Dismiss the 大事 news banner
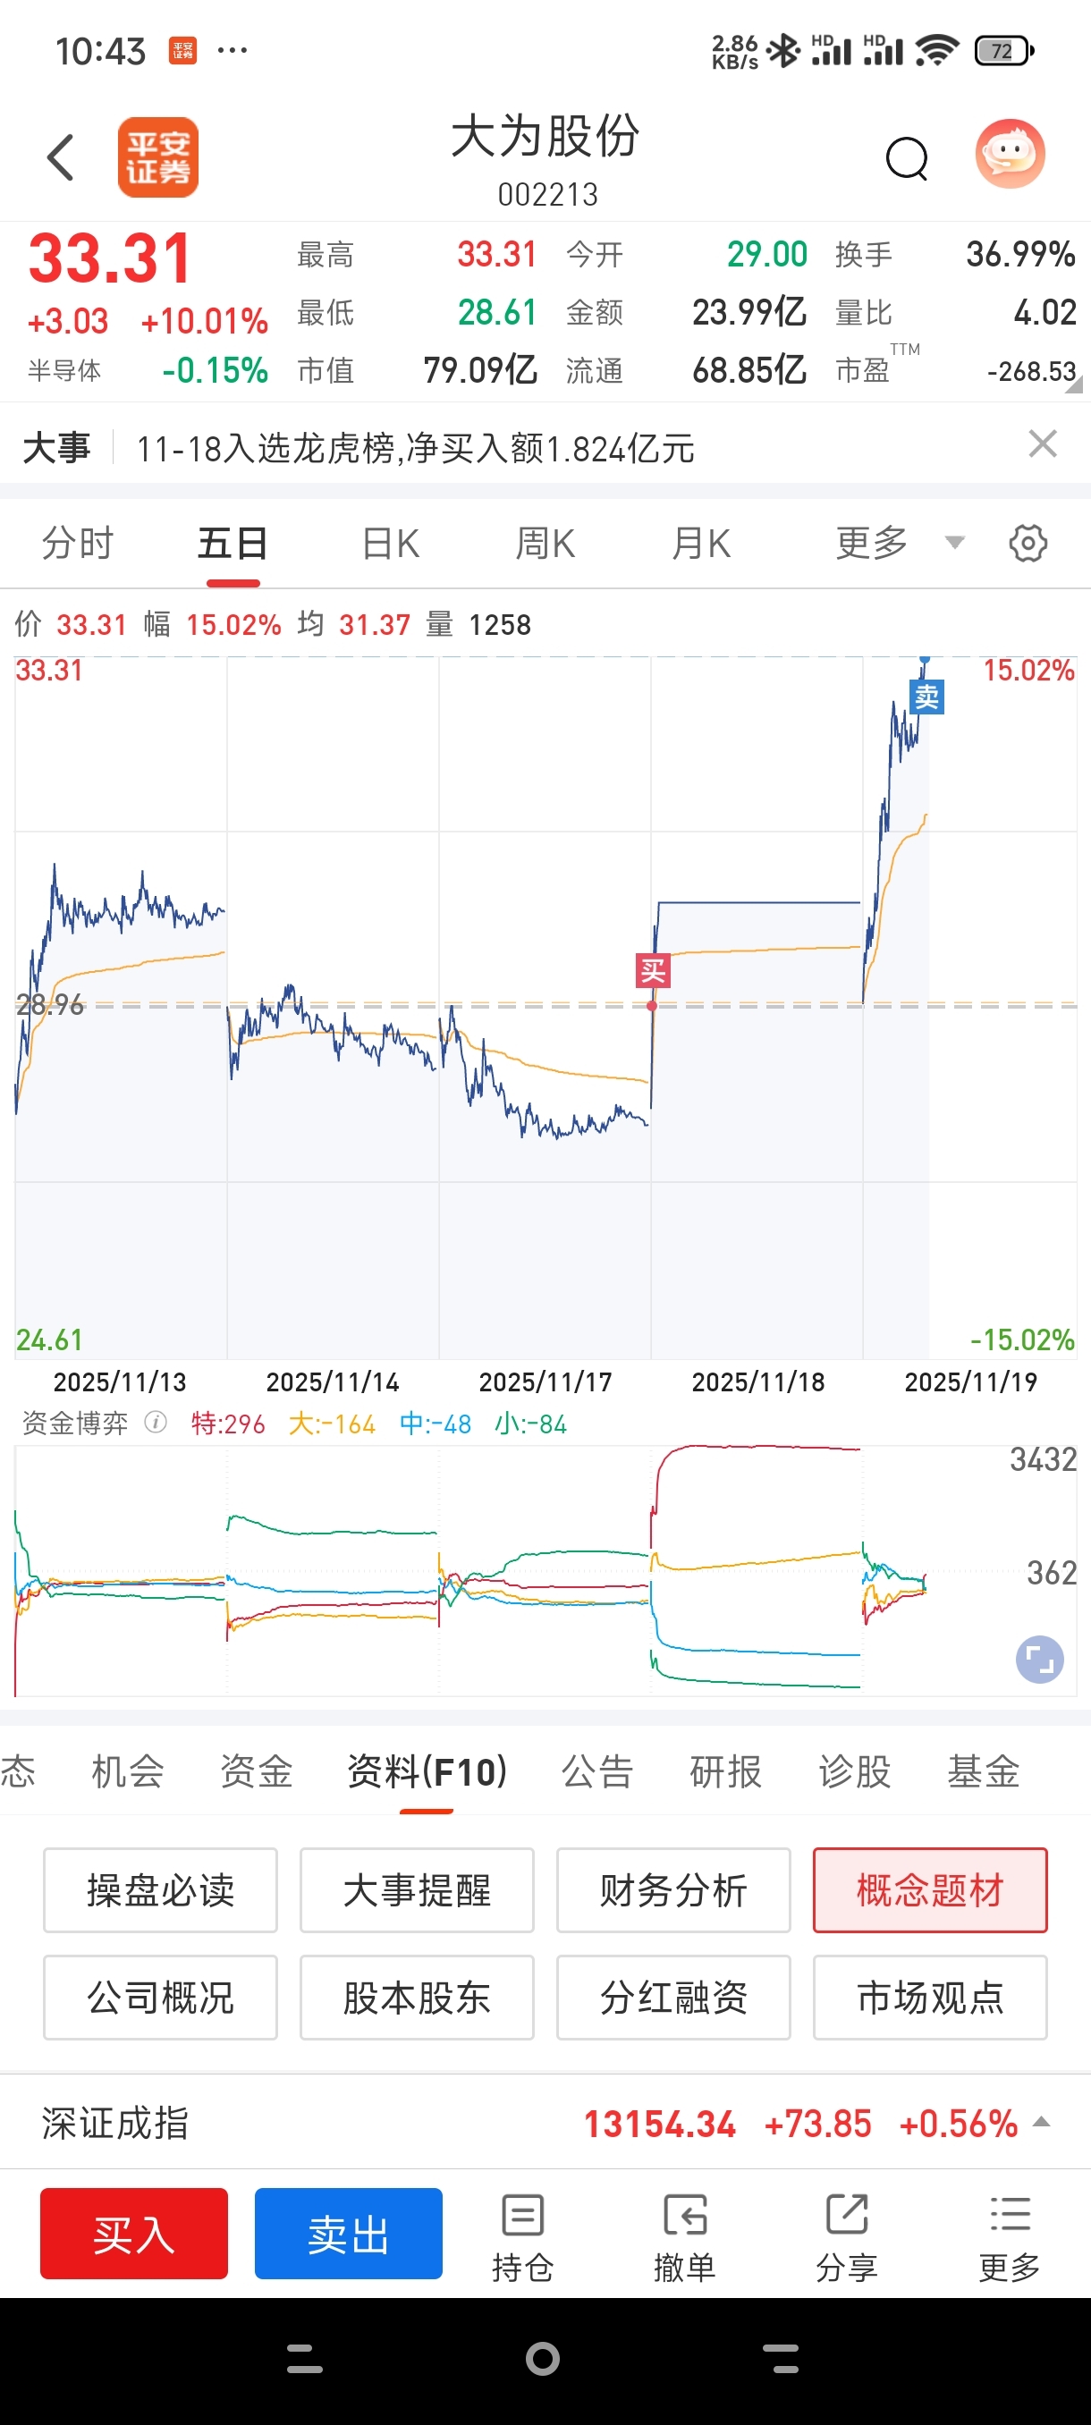The image size is (1091, 2425). tap(1042, 444)
